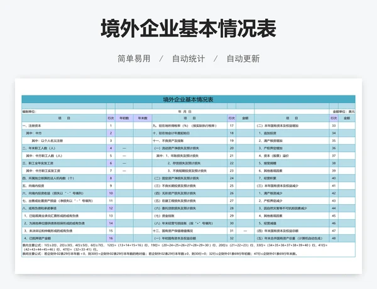Viewport: 377px width, 289px height.
Task: Click the row (七) 资金挂账
Action: coord(190,215)
